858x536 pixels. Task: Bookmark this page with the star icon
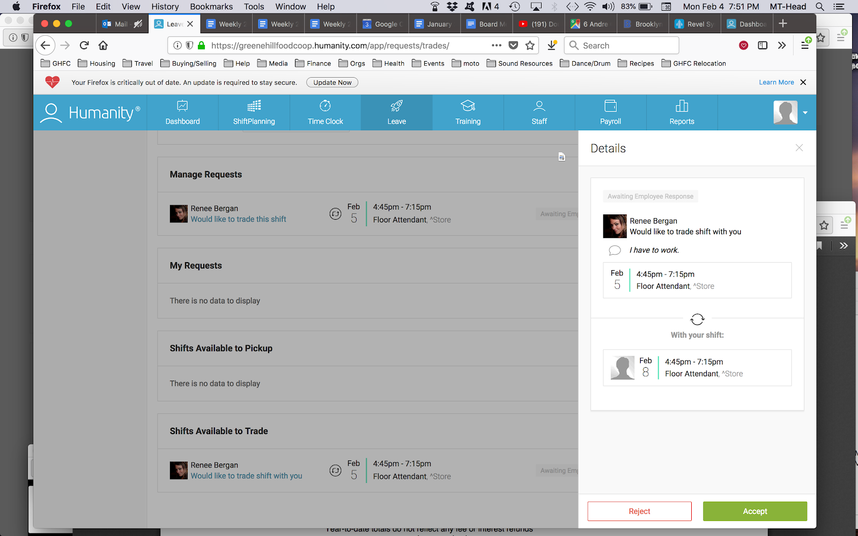coord(530,46)
